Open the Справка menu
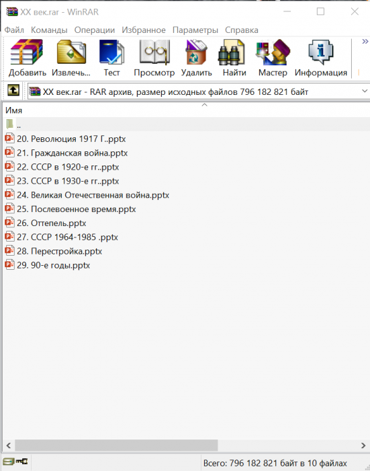 pyautogui.click(x=242, y=30)
